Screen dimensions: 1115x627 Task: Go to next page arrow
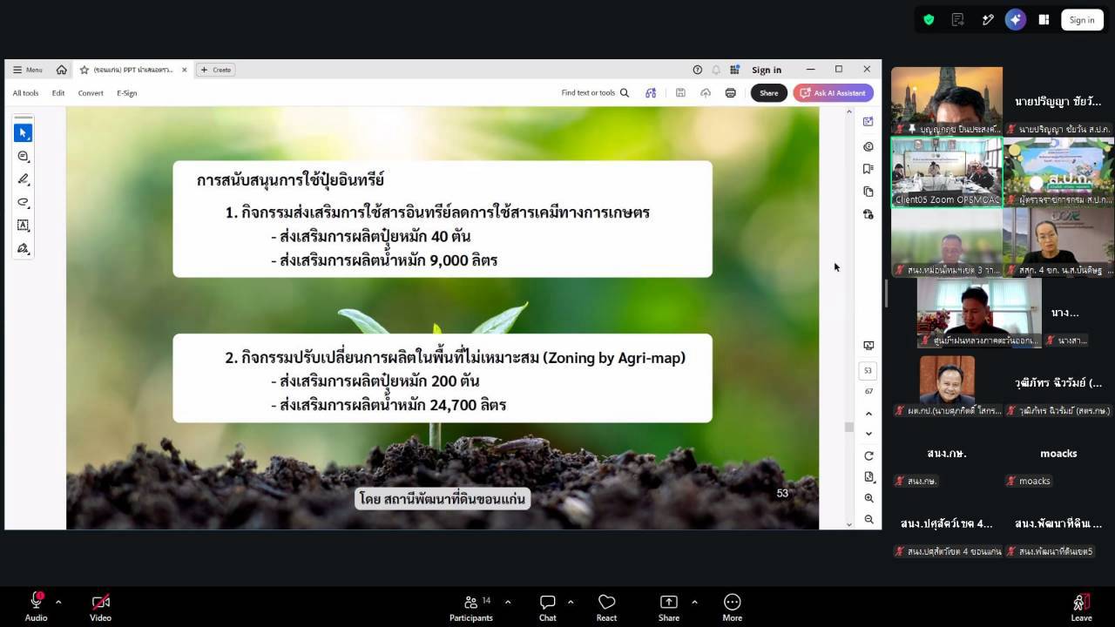(868, 434)
